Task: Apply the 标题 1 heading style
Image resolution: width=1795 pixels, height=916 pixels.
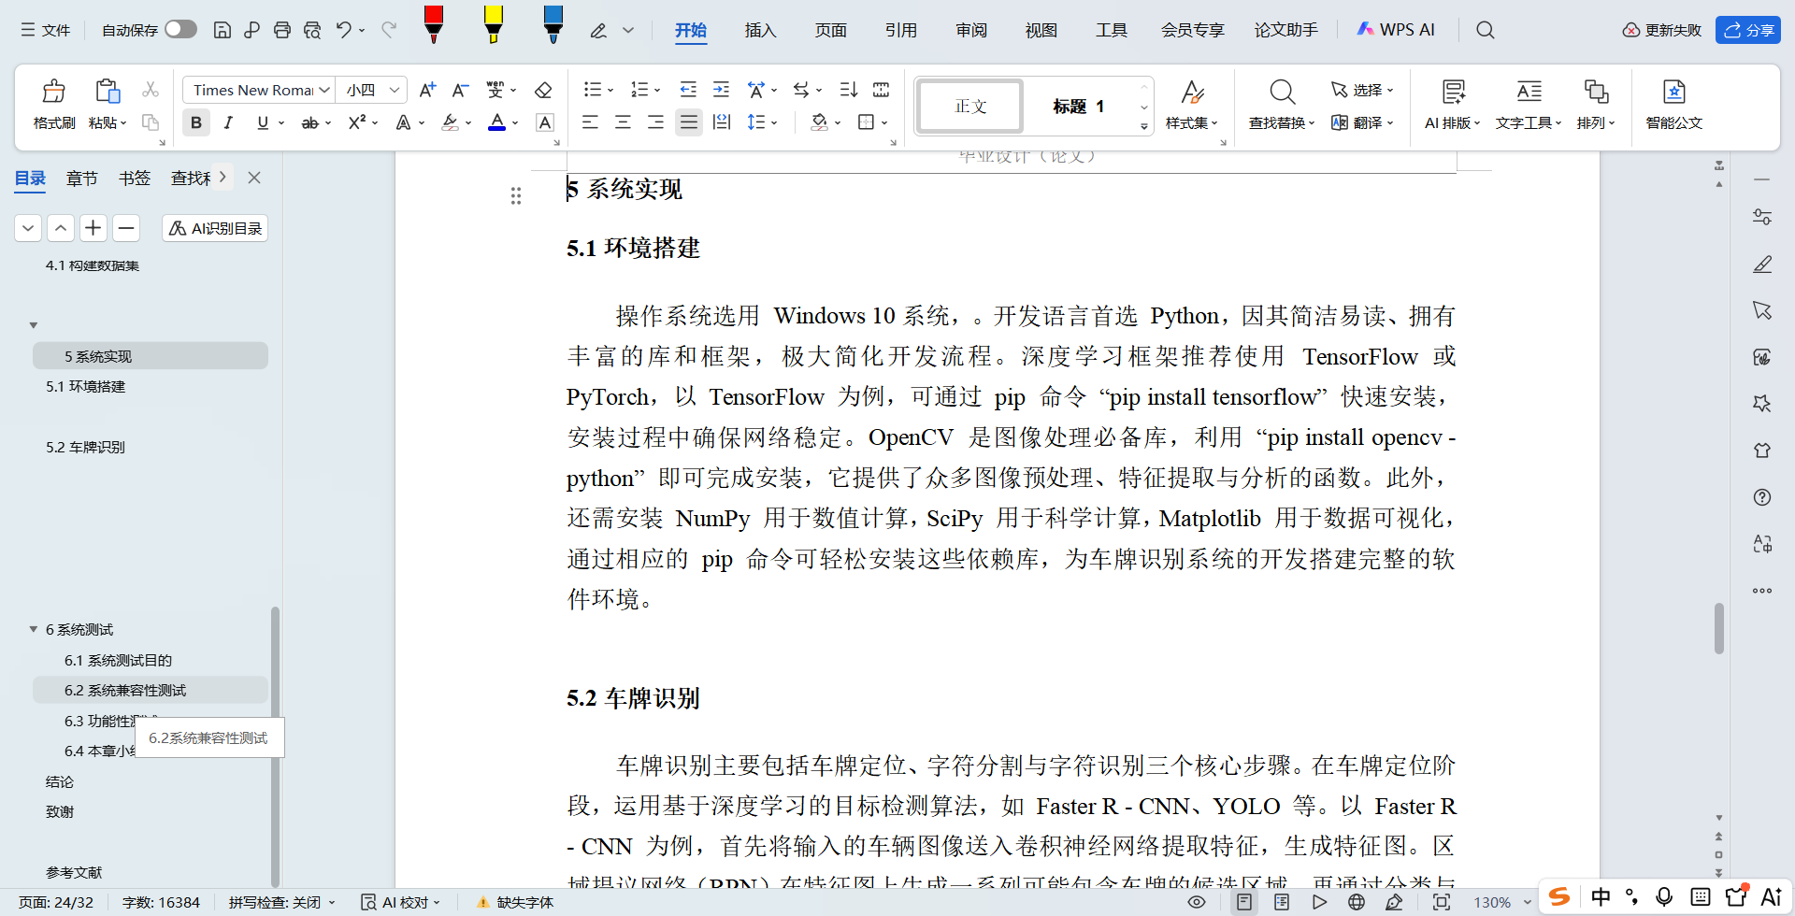Action: [x=1078, y=107]
